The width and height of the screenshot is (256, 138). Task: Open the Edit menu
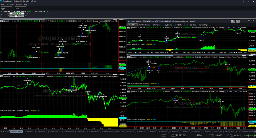[7, 5]
